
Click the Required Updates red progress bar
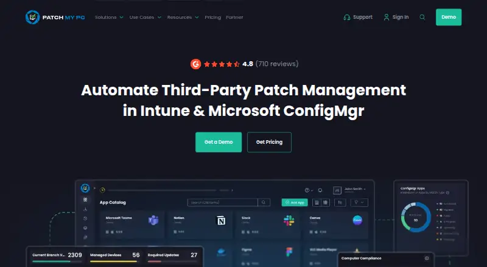[155, 262]
